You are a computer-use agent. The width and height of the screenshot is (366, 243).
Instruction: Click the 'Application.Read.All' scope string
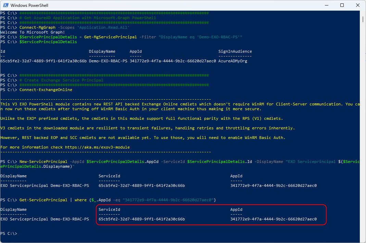103,27
